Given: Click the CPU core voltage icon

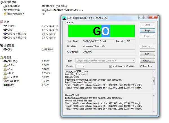Looking at the screenshot, I should [x=5, y=61].
